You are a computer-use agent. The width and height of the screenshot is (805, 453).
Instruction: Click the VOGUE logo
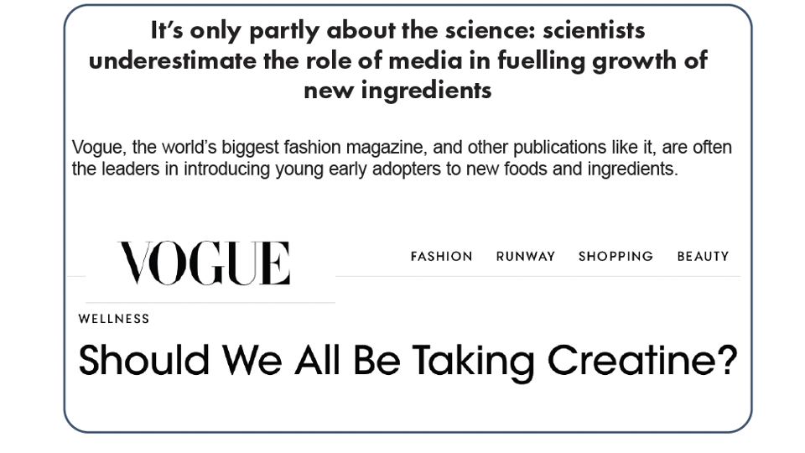point(204,263)
